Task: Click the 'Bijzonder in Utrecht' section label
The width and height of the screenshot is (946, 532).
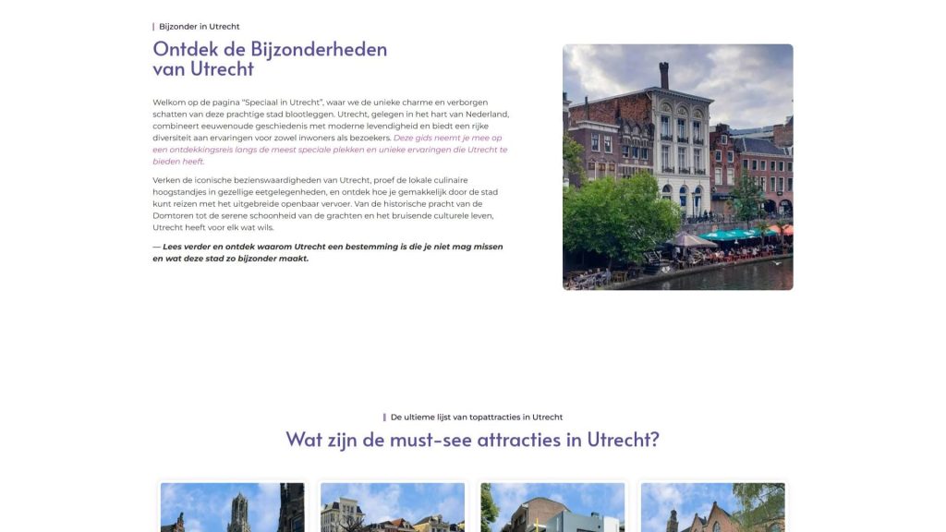Action: tap(199, 27)
